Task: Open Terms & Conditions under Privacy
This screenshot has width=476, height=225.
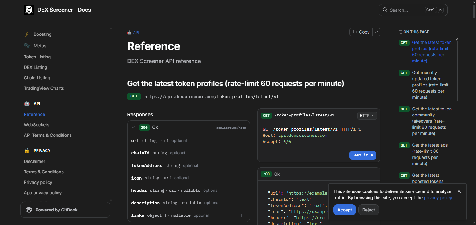Action: coord(44,172)
